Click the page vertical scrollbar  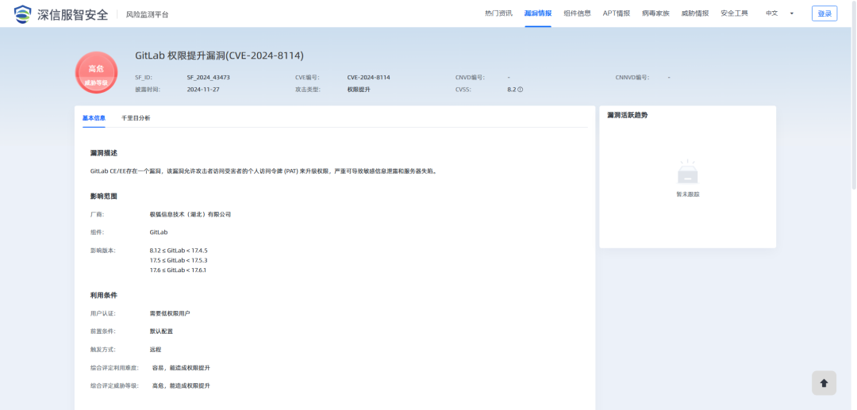(854, 95)
